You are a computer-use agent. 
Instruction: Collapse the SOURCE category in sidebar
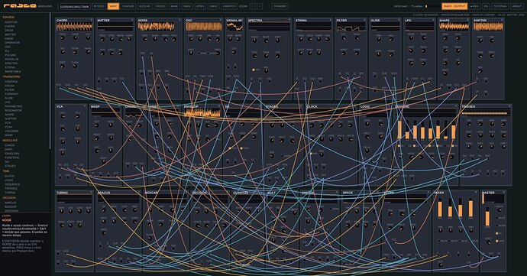pos(8,17)
